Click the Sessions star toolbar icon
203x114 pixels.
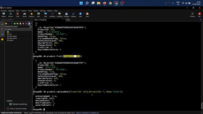(x=32, y=15)
